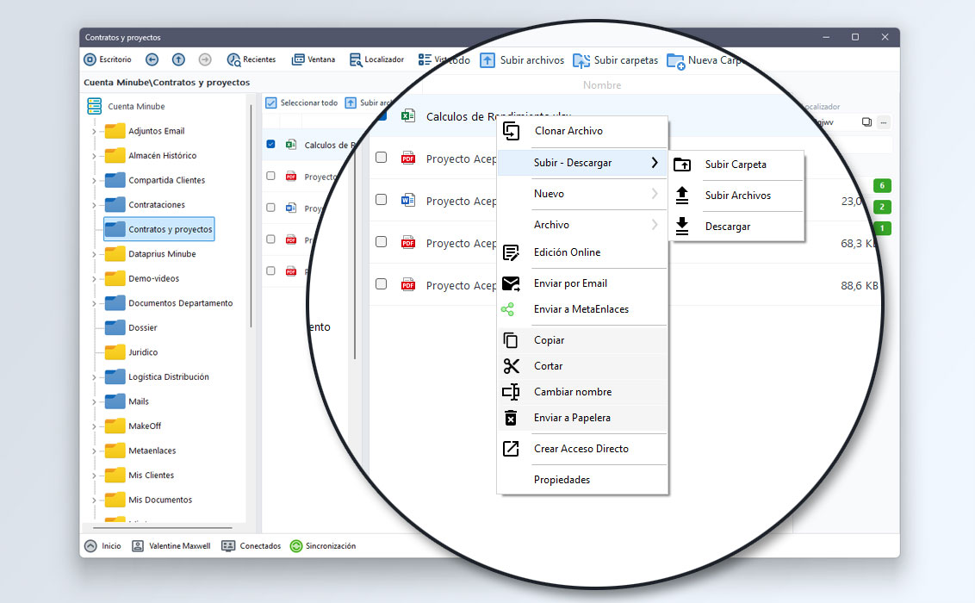Select the Contratos y proyectos folder
This screenshot has height=603, width=975.
coord(158,229)
